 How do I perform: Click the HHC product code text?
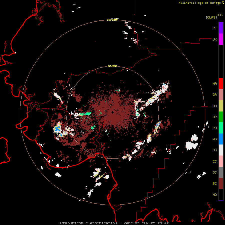point(220,15)
